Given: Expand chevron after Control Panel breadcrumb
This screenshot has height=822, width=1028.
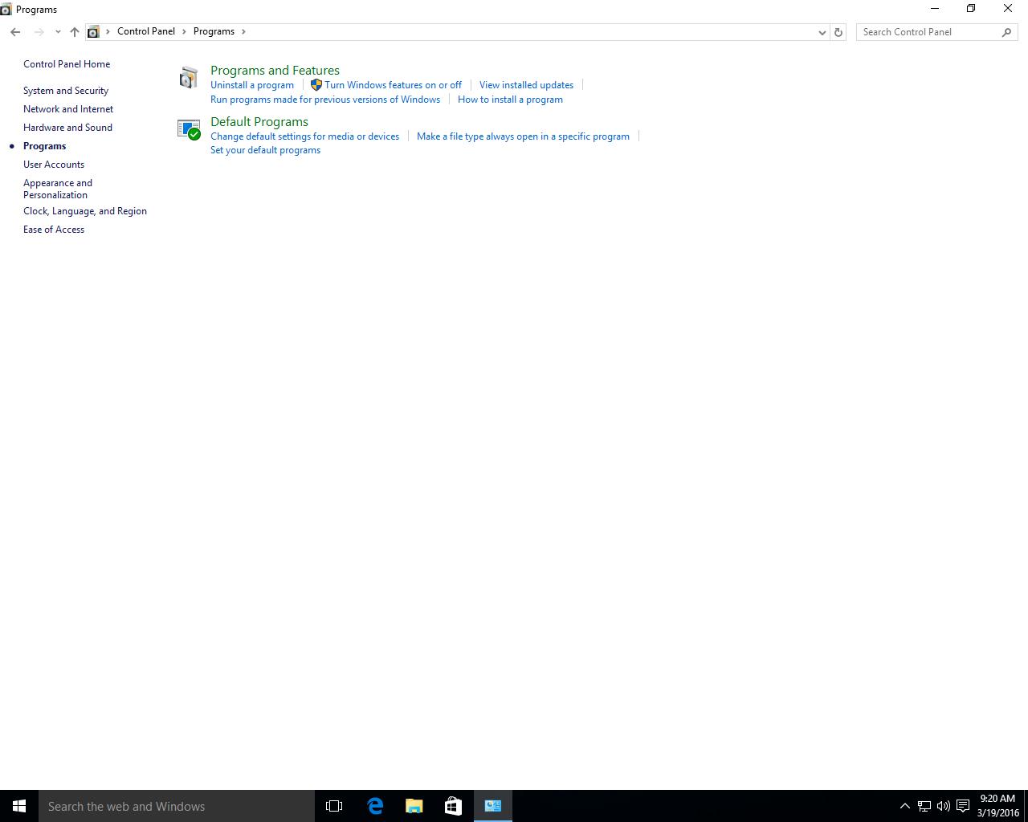Looking at the screenshot, I should [184, 31].
